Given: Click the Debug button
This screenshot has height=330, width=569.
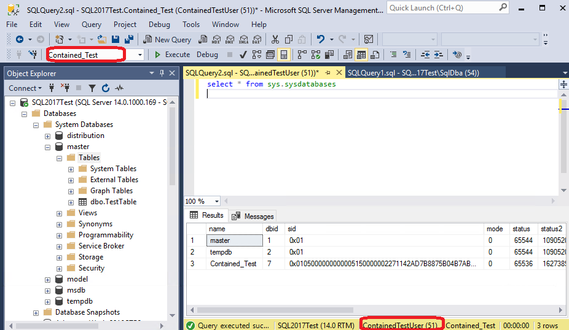Looking at the screenshot, I should tap(207, 55).
